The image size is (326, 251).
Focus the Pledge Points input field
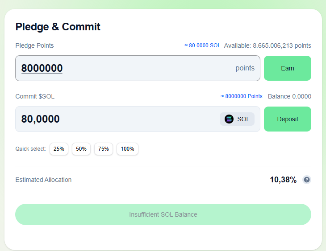(x=138, y=68)
